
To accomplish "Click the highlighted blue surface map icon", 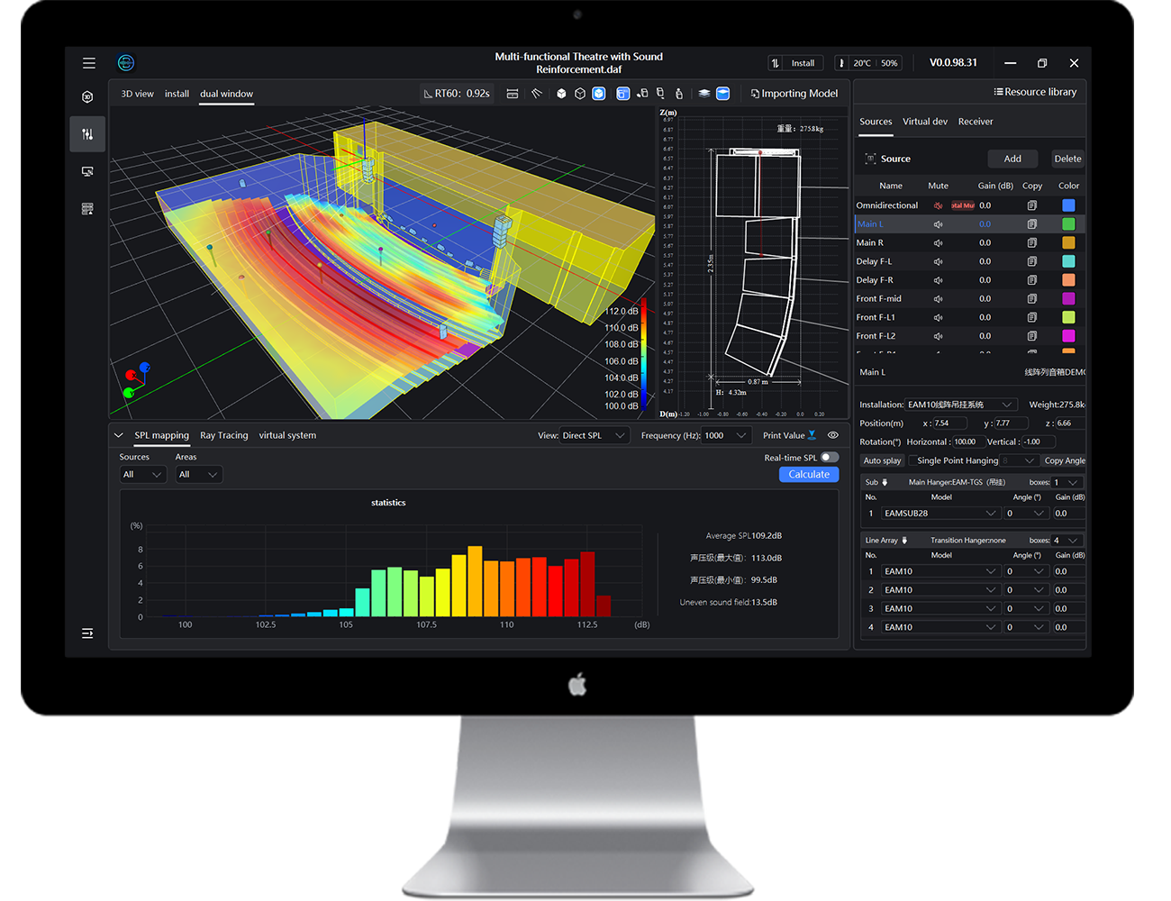I will [722, 94].
